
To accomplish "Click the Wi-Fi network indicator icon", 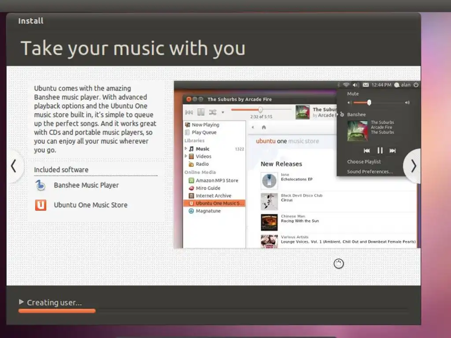I will tap(346, 85).
